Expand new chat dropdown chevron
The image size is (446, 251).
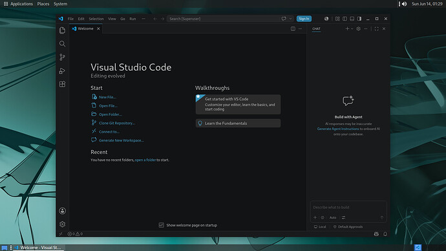[x=352, y=28]
